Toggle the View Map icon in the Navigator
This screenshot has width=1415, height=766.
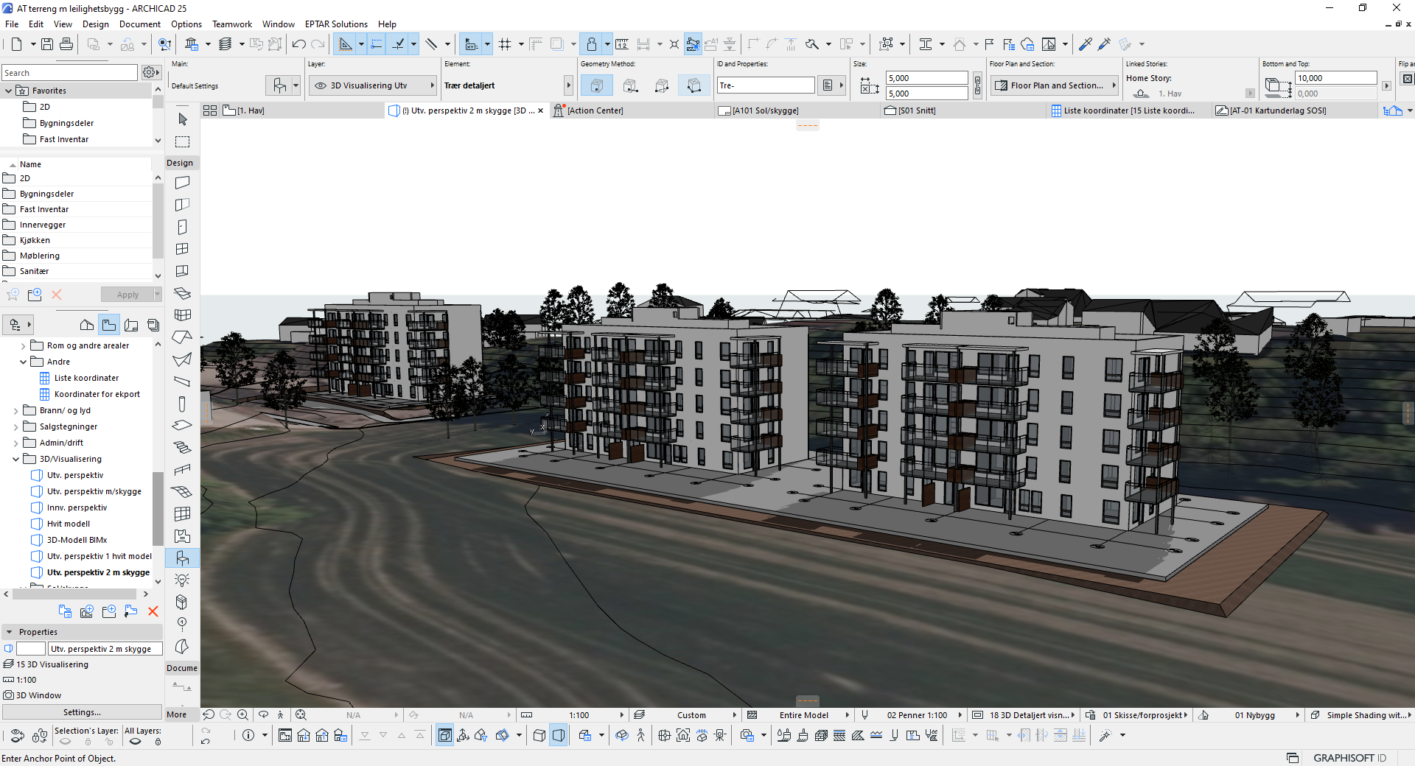[x=109, y=325]
